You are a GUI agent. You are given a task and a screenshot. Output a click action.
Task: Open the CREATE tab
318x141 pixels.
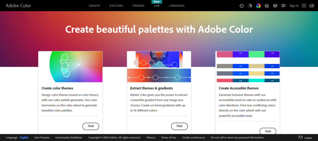pyautogui.click(x=94, y=6)
